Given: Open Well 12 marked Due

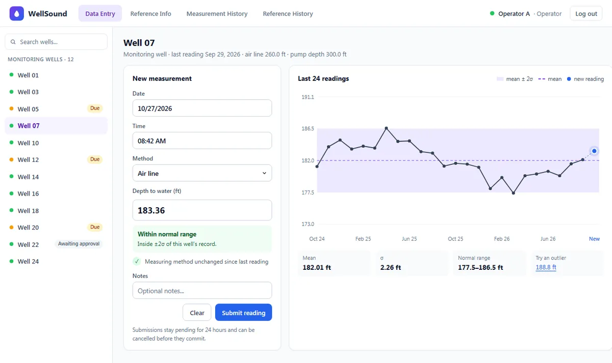Looking at the screenshot, I should tap(56, 160).
